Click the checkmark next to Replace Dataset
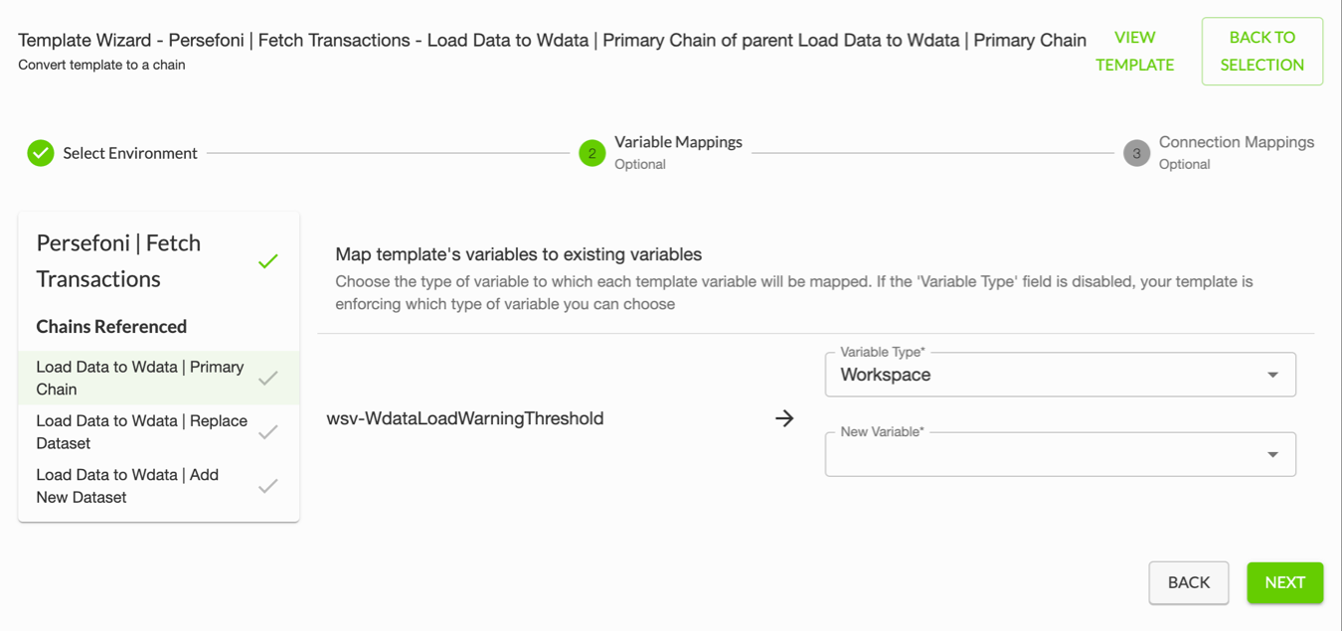Screen dimensions: 1342x631 coord(267,432)
